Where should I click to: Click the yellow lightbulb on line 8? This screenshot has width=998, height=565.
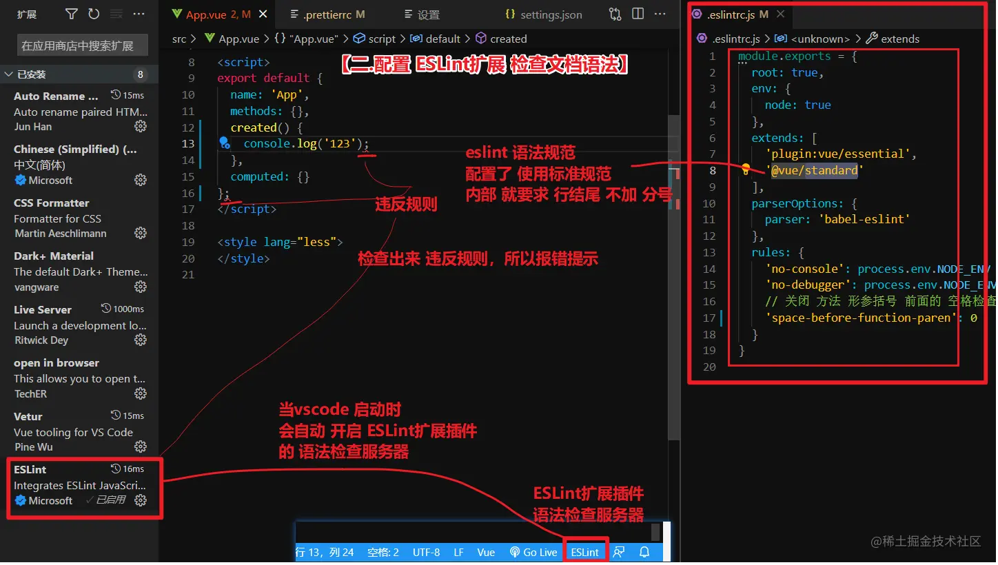(x=746, y=169)
